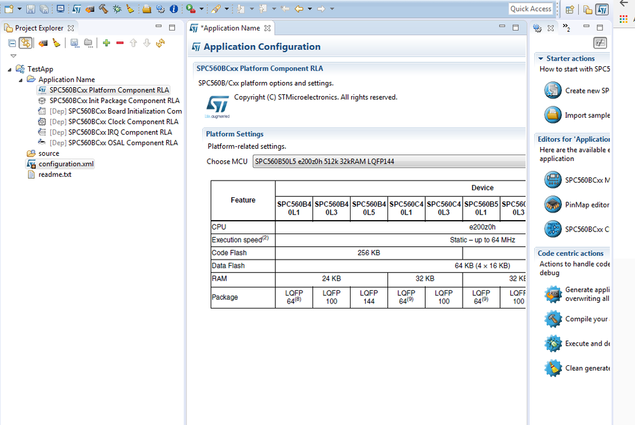
Task: Click the Open Perspective icon
Action: click(570, 10)
